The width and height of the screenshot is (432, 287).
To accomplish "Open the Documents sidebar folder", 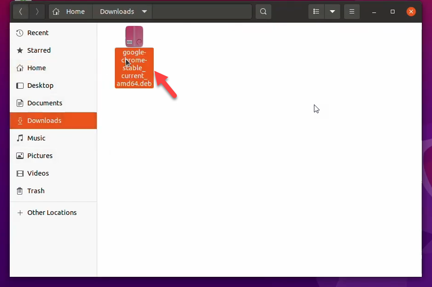I will click(x=44, y=103).
